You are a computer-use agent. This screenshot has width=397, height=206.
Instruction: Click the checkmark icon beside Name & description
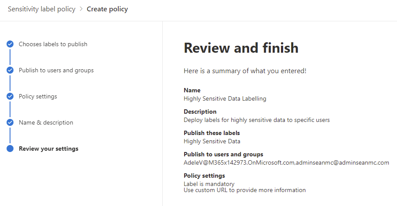click(x=10, y=122)
